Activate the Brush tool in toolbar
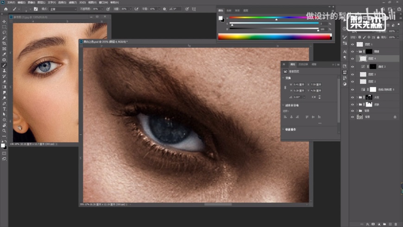Screen dimensions: 403x227 click(4, 65)
